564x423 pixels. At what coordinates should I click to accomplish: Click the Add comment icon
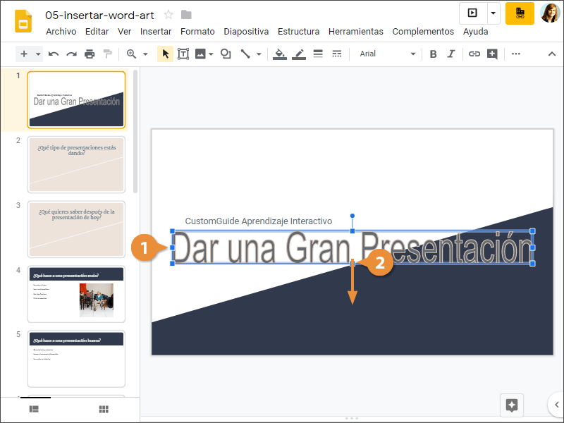[x=492, y=54]
